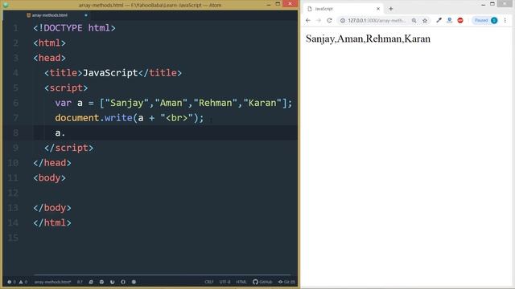Viewport: 515px width, 289px height.
Task: Click the red adblock extension icon
Action: [460, 20]
